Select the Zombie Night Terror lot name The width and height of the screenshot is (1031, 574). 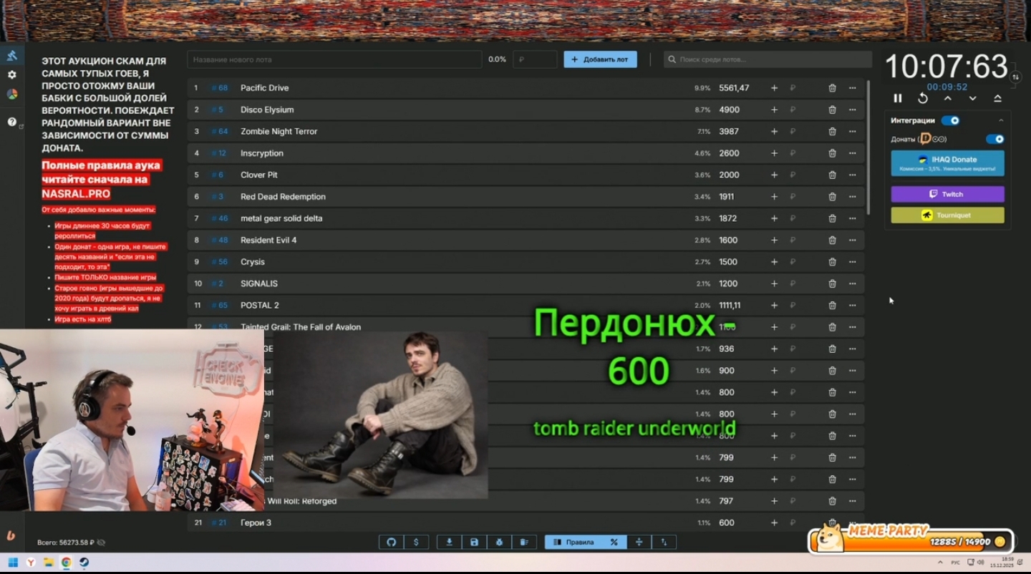point(279,132)
